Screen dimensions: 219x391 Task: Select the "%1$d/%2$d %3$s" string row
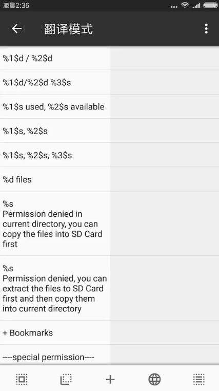point(55,83)
